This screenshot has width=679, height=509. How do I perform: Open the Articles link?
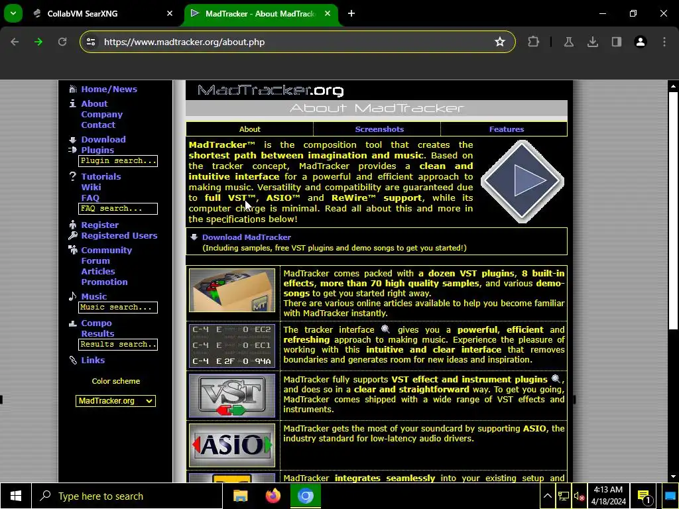(x=98, y=271)
